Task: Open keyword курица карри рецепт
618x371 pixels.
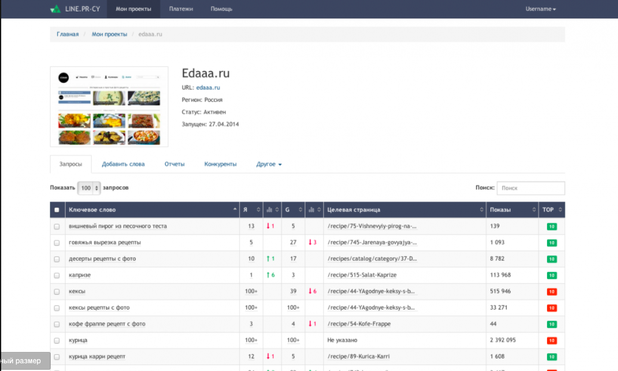Action: pos(97,357)
